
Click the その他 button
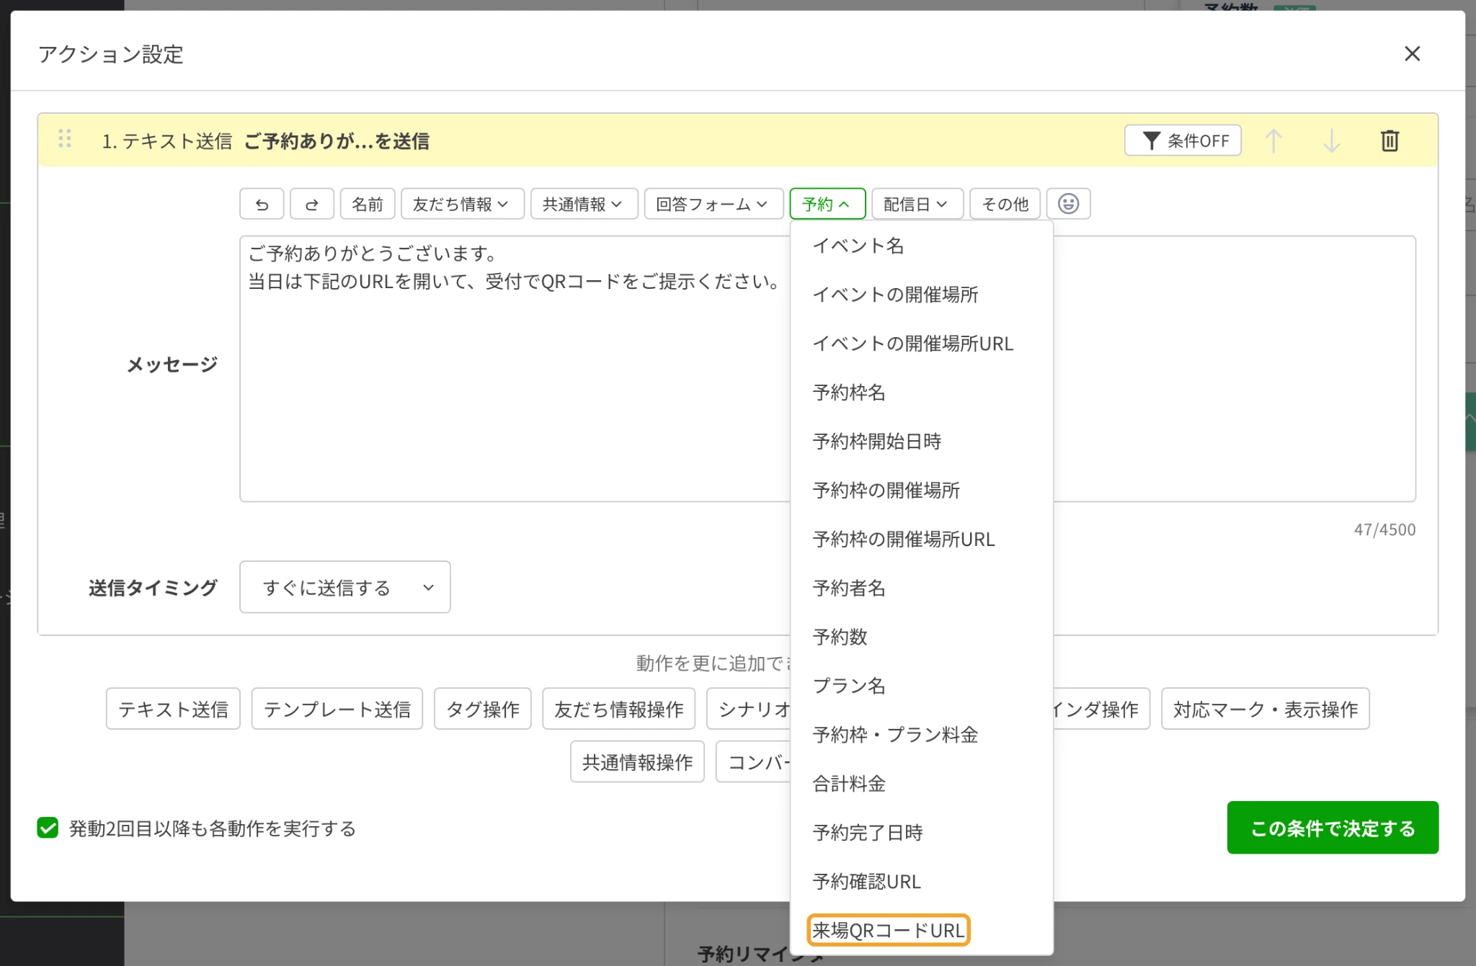point(1005,205)
